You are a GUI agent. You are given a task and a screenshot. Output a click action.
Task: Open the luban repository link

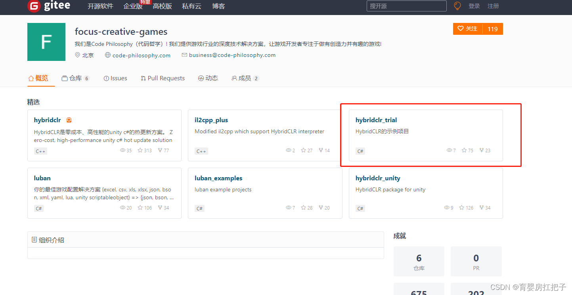click(42, 178)
